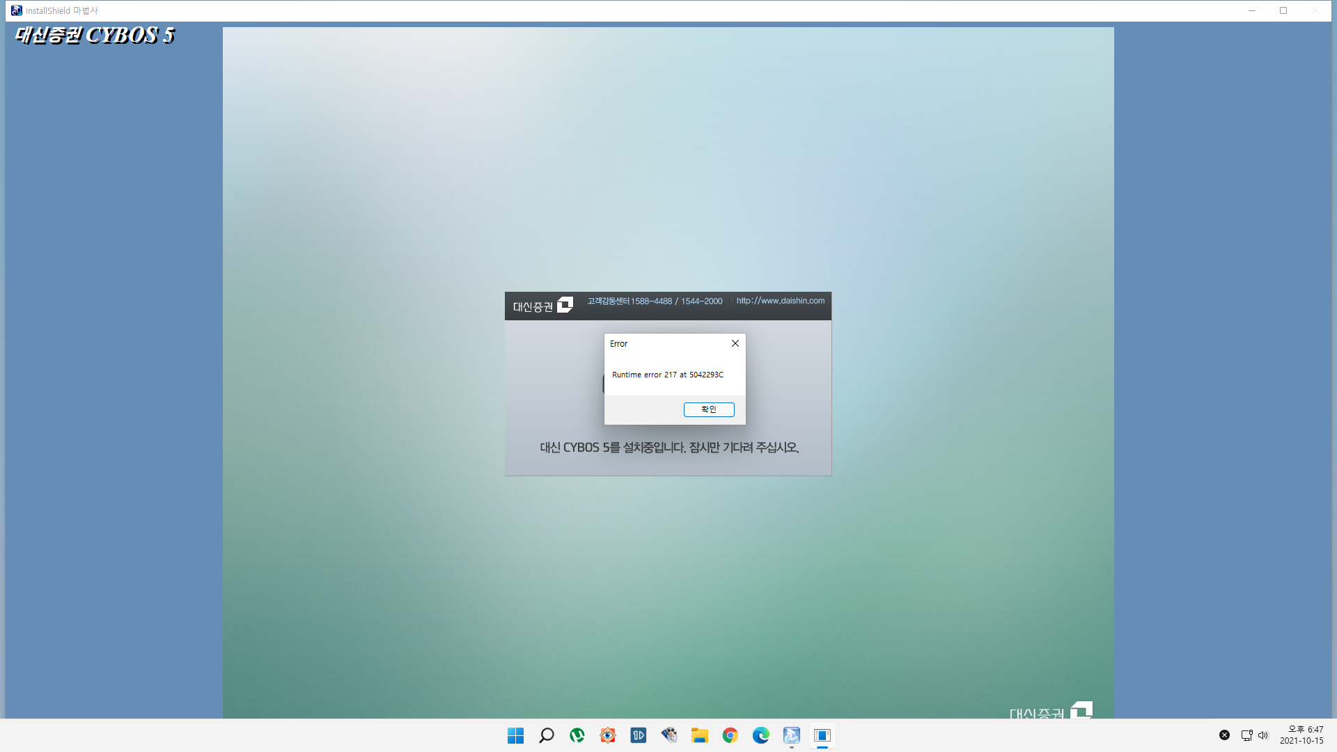
Task: Open File Explorer from the taskbar
Action: pos(700,735)
